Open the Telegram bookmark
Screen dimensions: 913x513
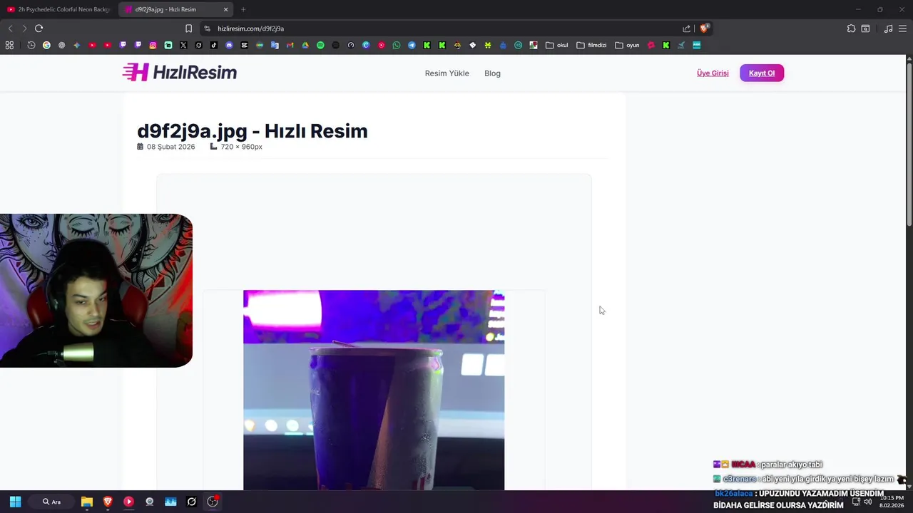point(412,45)
